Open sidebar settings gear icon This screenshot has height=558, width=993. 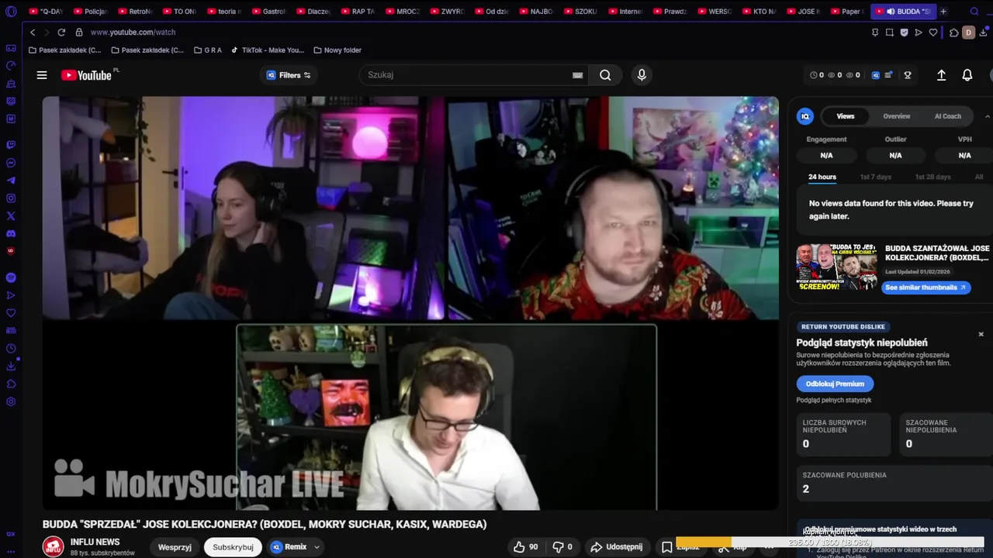click(11, 401)
